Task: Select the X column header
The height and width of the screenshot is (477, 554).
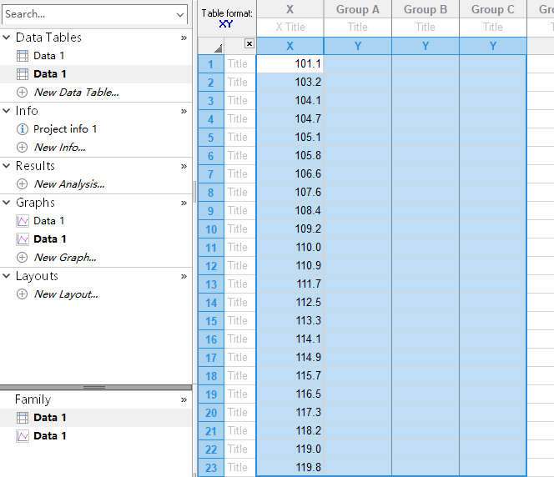Action: coord(290,9)
